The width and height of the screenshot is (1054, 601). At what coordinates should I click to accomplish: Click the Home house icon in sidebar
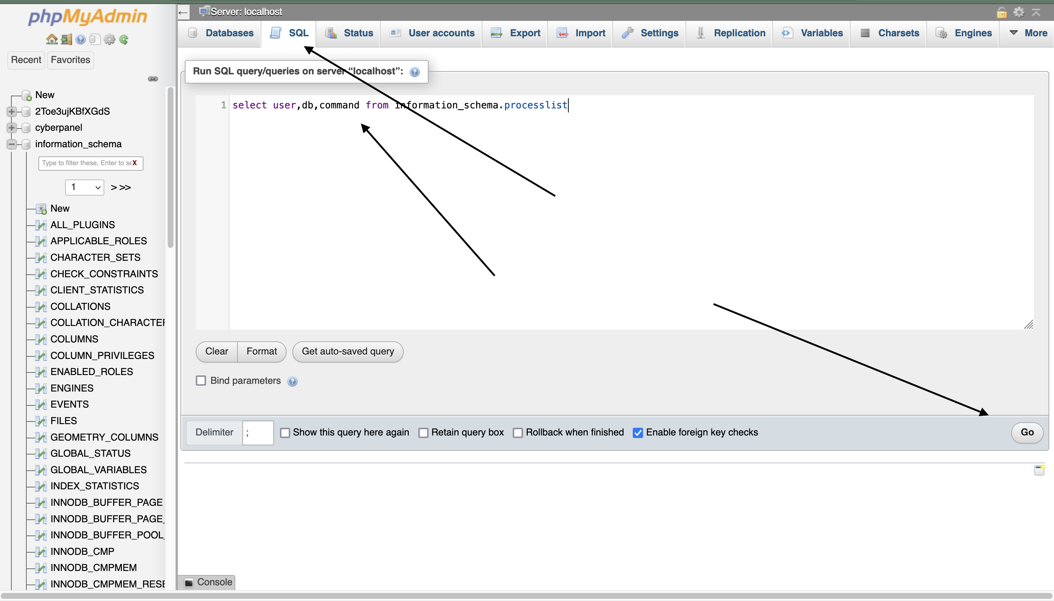coord(52,40)
